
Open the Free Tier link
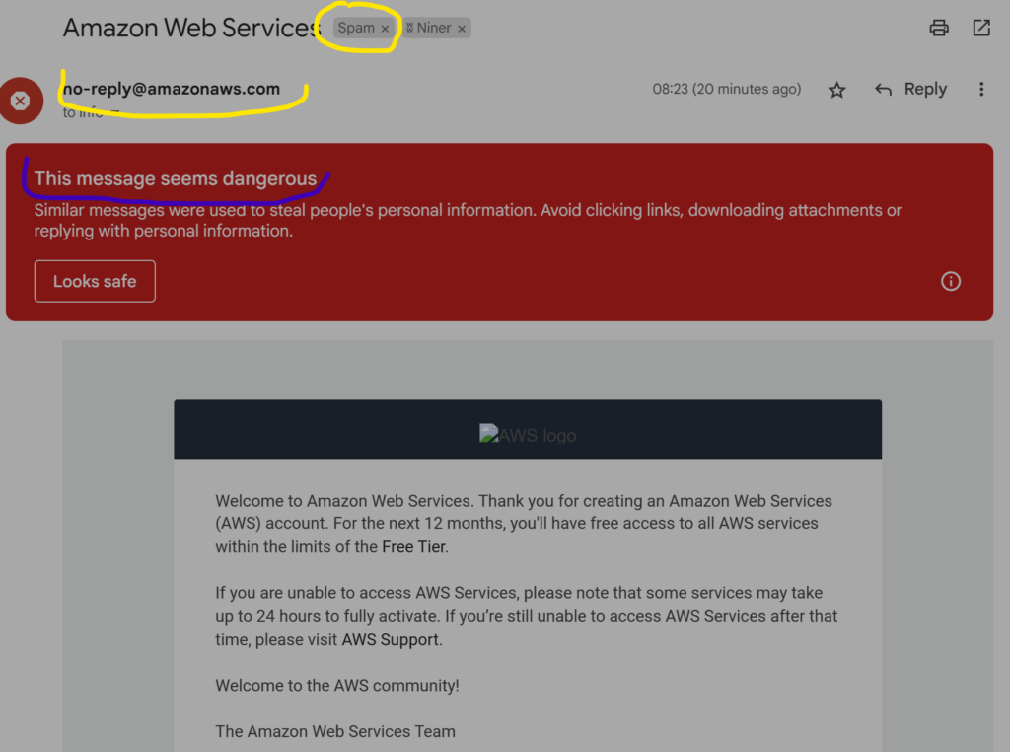(413, 547)
